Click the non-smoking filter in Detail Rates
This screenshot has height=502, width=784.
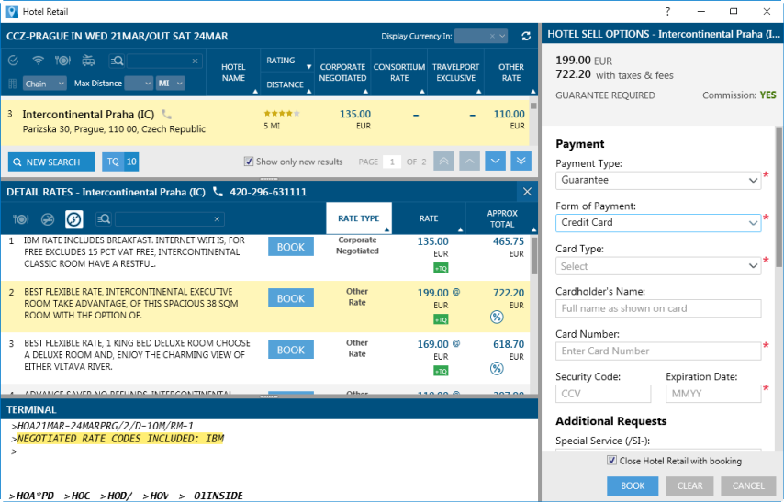48,219
